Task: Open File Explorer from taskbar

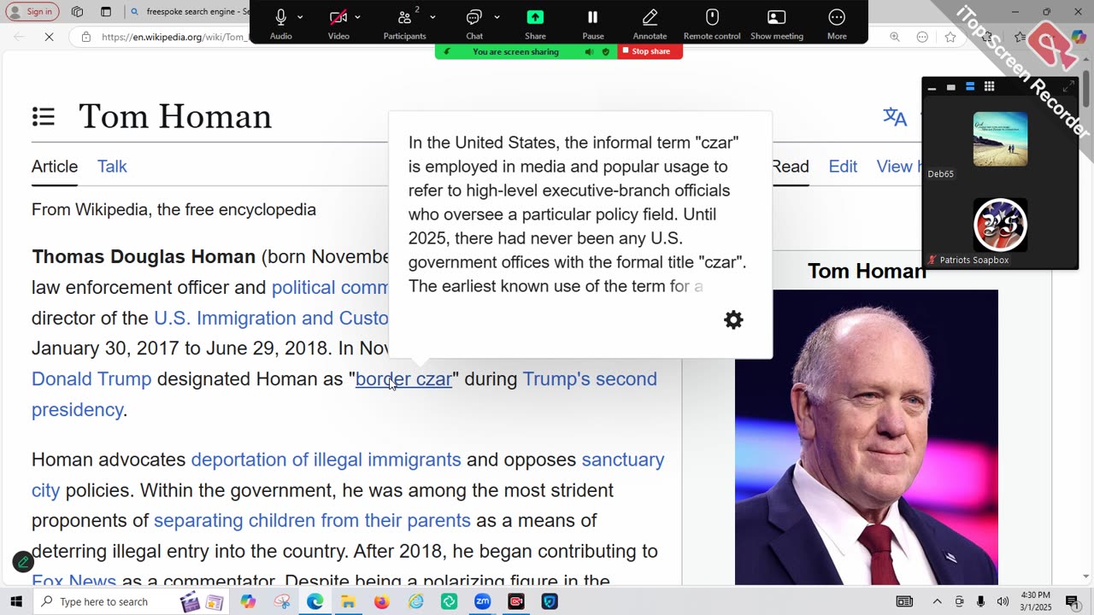Action: (x=349, y=601)
